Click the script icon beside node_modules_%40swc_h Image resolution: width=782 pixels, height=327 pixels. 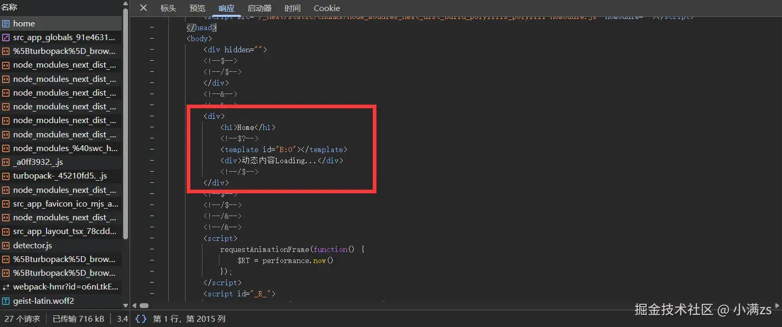pyautogui.click(x=6, y=148)
